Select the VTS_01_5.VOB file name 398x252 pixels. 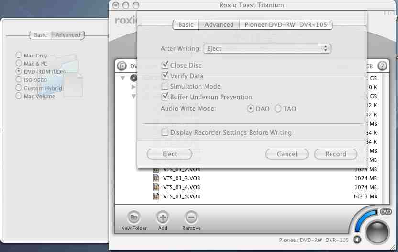(181, 196)
